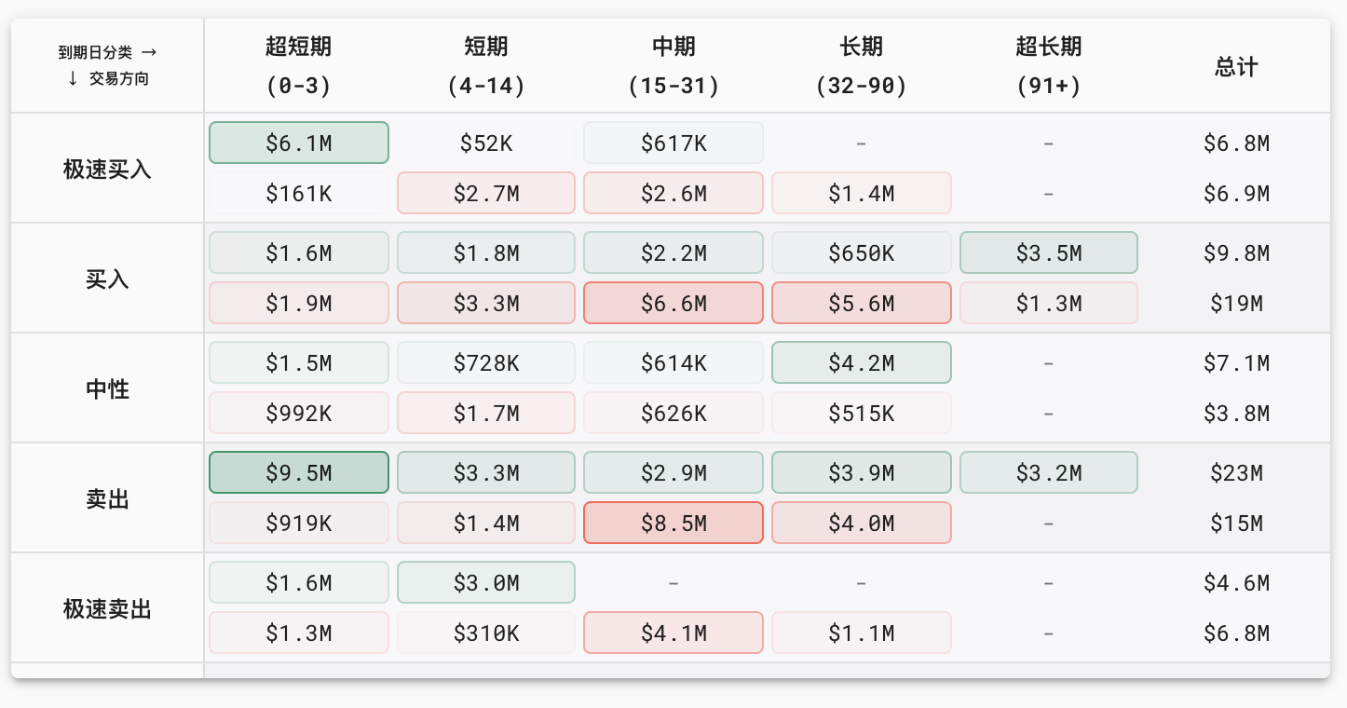Screen dimensions: 1347x708
Task: Click the 总计 column header
Action: click(x=1236, y=66)
